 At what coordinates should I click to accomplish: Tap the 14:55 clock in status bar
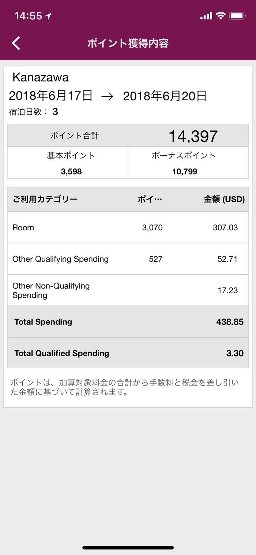tap(28, 16)
